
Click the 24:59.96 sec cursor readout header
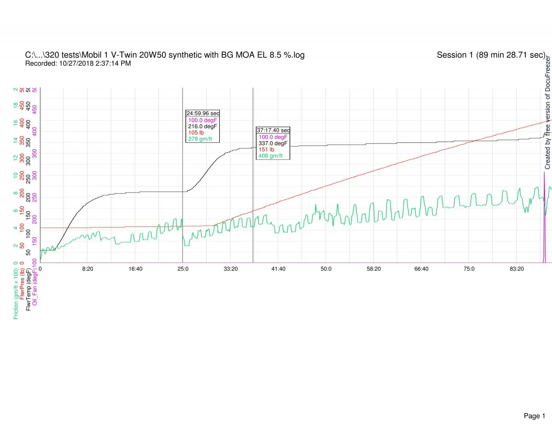(x=202, y=113)
